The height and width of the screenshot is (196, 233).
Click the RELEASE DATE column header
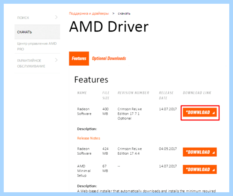click(x=166, y=95)
